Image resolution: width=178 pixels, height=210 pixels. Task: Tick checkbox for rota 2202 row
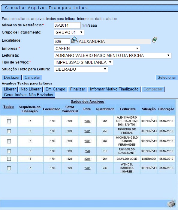point(9,121)
